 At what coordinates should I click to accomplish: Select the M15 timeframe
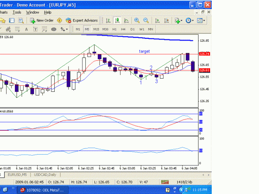point(96,29)
